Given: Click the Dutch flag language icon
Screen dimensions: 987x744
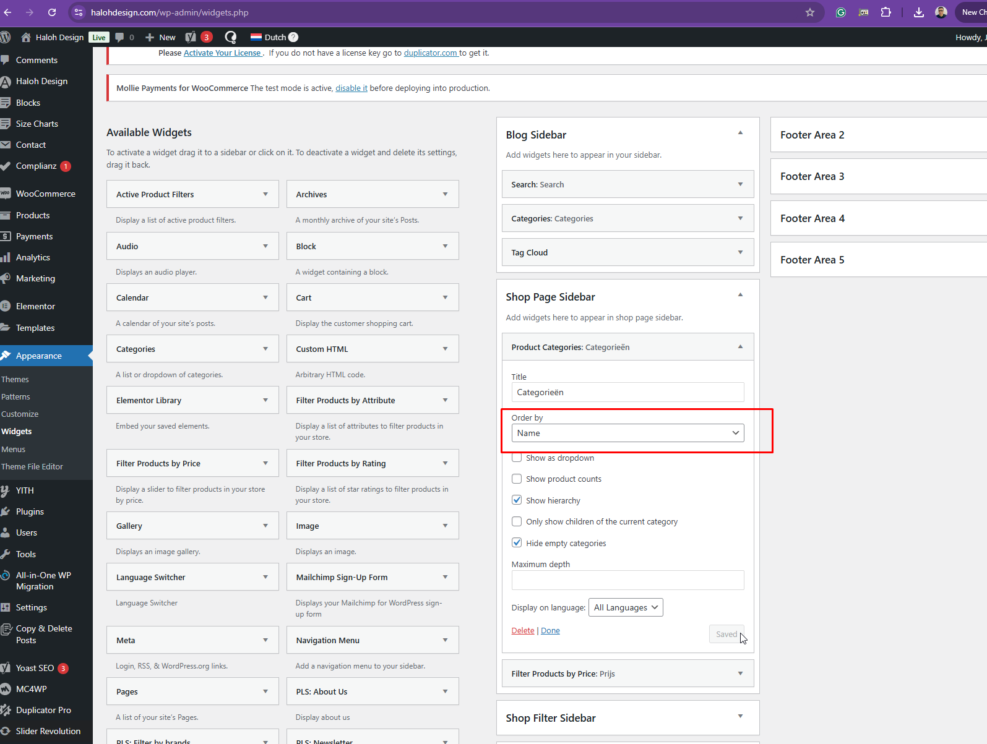Looking at the screenshot, I should (256, 37).
